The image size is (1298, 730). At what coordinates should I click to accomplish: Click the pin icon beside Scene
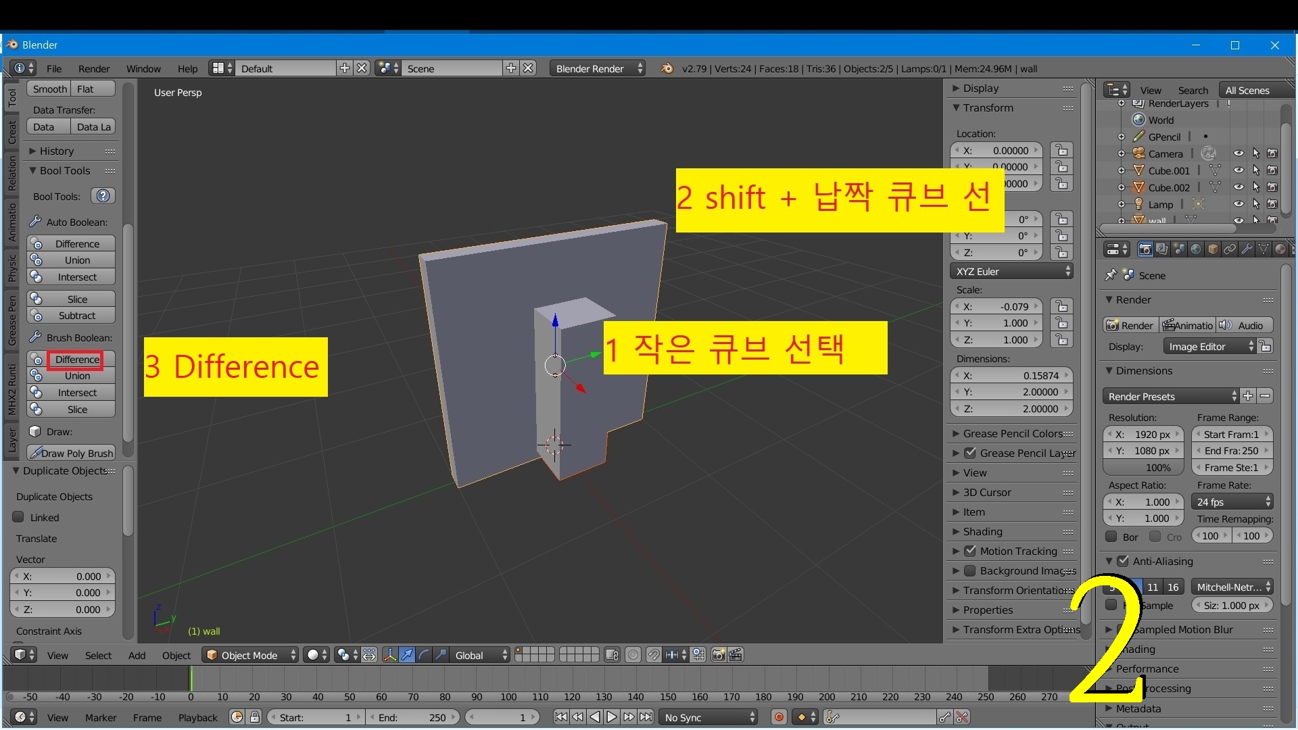(x=1110, y=275)
